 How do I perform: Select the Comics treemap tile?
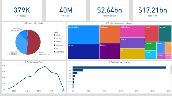pos(151,55)
